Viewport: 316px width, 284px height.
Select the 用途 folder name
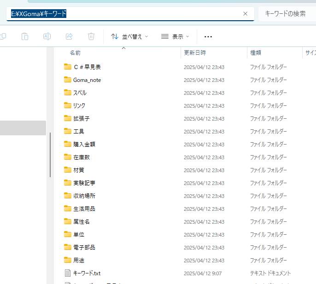pyautogui.click(x=79, y=261)
